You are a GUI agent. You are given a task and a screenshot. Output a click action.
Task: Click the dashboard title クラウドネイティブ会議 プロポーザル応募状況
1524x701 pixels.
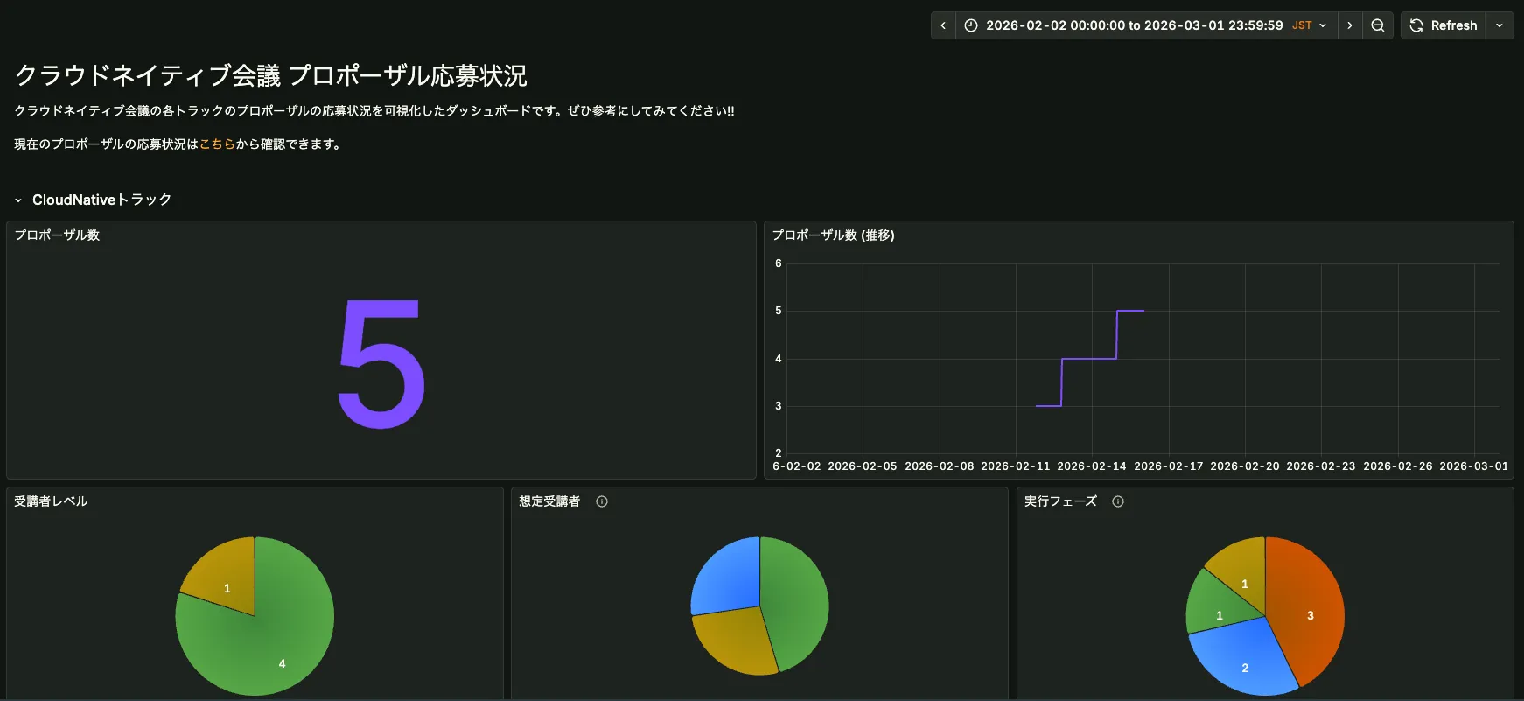point(271,76)
